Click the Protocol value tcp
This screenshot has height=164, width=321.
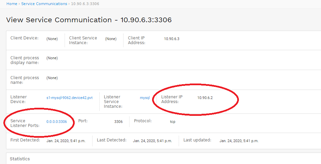[x=173, y=122]
